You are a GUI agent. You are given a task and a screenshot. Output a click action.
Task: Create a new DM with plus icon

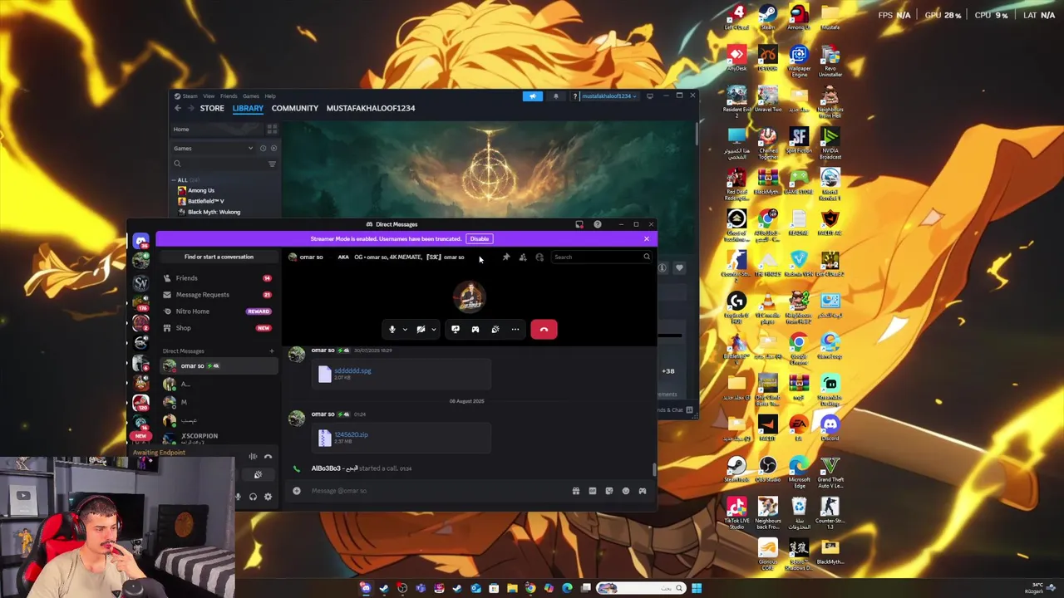click(x=271, y=351)
